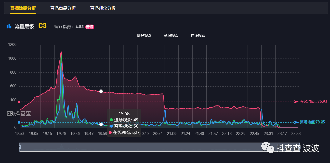Image resolution: width=330 pixels, height=163 pixels.
Task: Click the 1200 y-axis label
Action: point(12,45)
